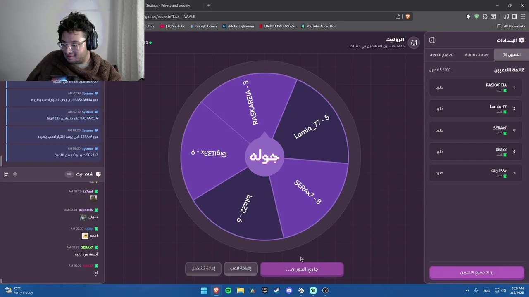Kick player RASKAREIA with طرد
The image size is (529, 297).
(439, 87)
